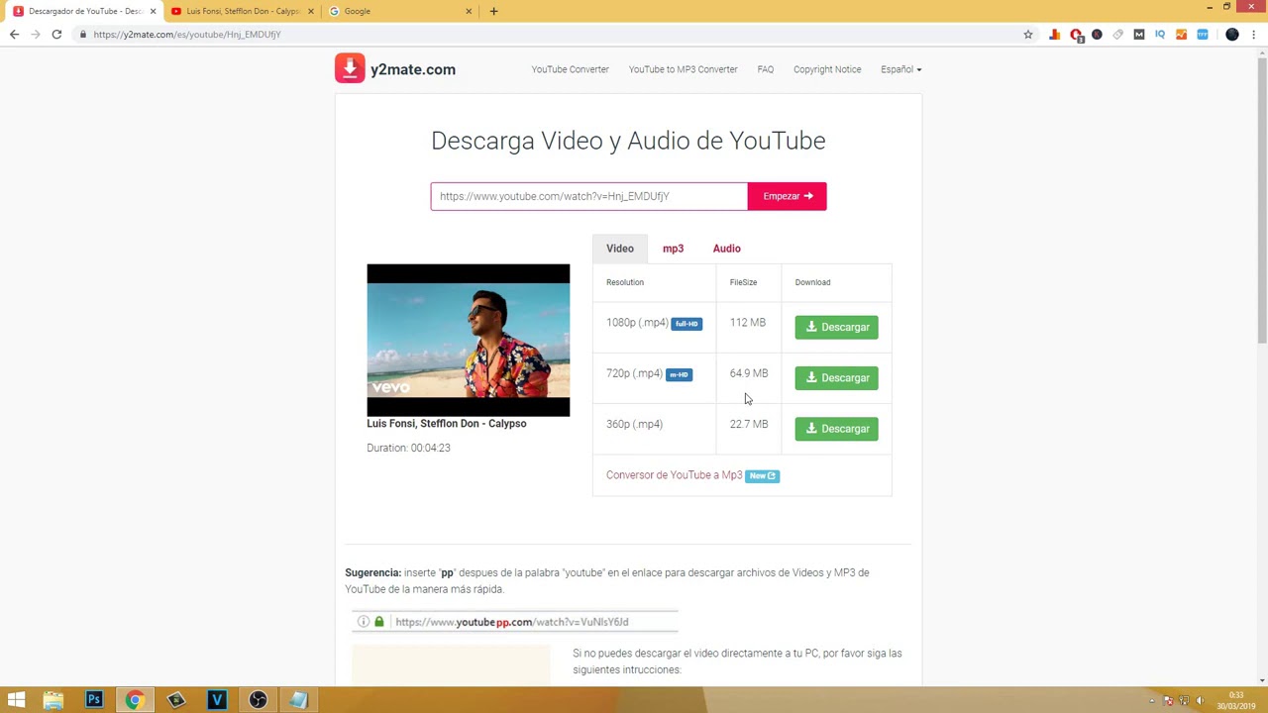The height and width of the screenshot is (713, 1268).
Task: Reload the page with the refresh icon
Action: point(56,35)
